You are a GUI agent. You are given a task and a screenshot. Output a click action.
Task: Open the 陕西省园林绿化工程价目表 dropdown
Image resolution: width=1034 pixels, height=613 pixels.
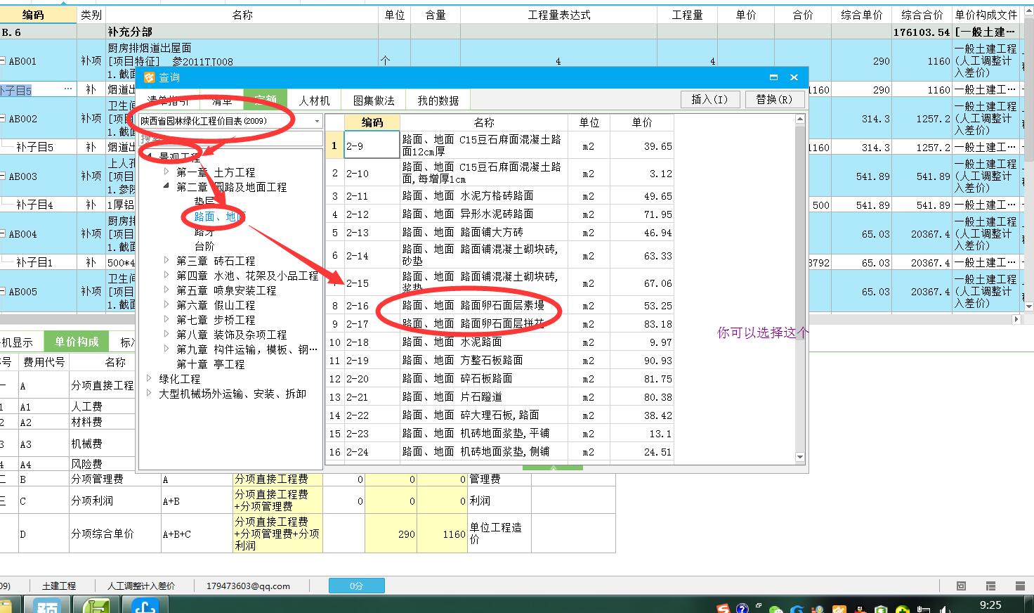click(317, 121)
